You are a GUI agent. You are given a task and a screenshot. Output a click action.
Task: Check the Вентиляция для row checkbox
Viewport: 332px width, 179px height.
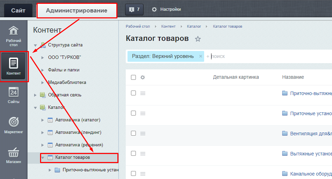click(x=133, y=133)
